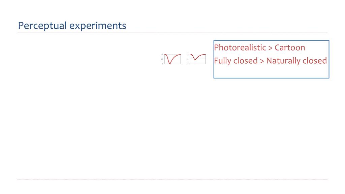Select the Photorealistic > Cartoon text line

(259, 48)
